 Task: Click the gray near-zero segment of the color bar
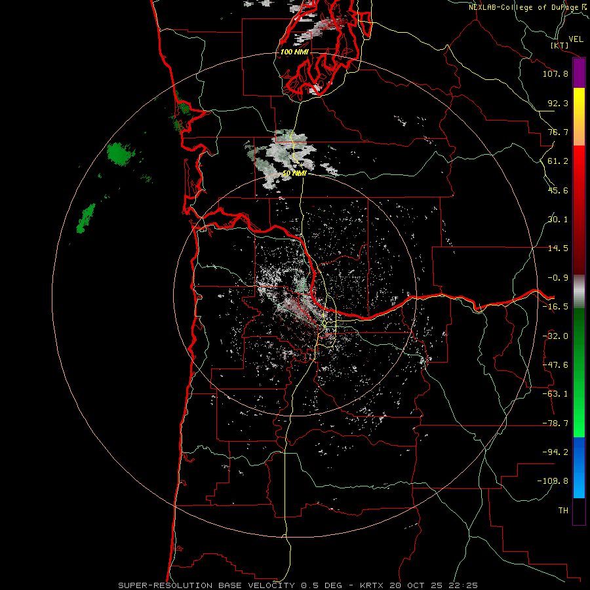[x=579, y=292]
